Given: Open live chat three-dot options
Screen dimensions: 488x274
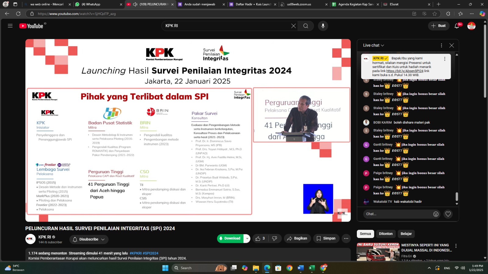Looking at the screenshot, I should [441, 45].
